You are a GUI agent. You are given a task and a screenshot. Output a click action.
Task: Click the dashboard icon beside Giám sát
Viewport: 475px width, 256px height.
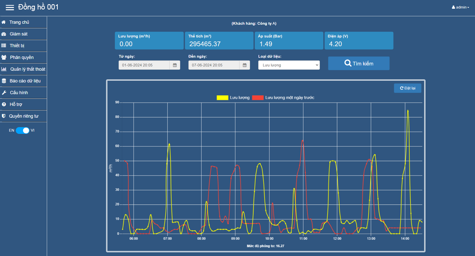click(x=4, y=34)
